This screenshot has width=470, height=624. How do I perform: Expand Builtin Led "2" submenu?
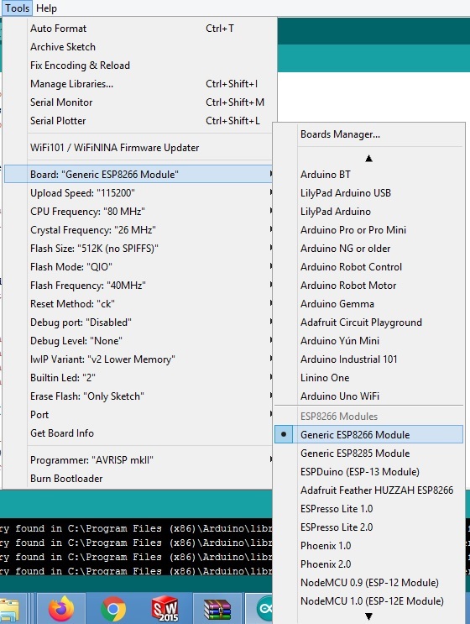[138, 378]
